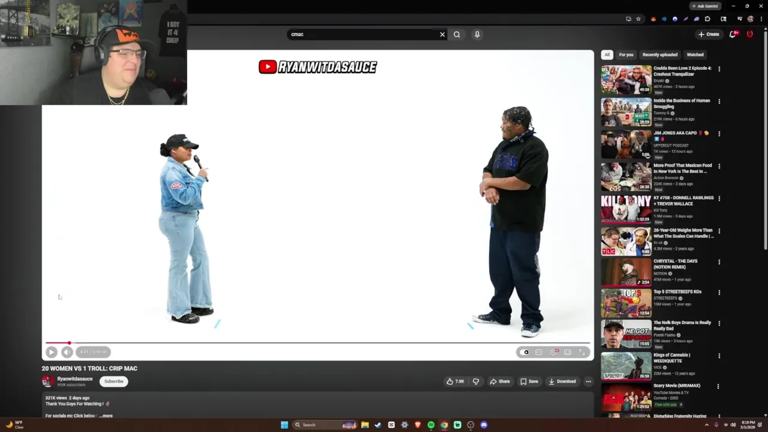This screenshot has width=768, height=432.
Task: Open the notifications bell
Action: [x=733, y=34]
